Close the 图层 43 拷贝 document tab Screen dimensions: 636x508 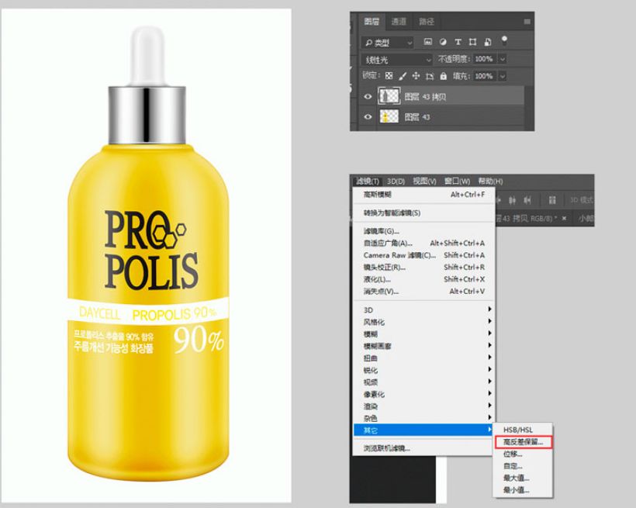click(x=564, y=218)
